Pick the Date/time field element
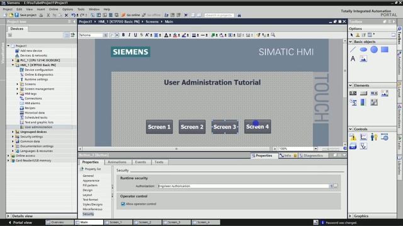 click(x=353, y=102)
